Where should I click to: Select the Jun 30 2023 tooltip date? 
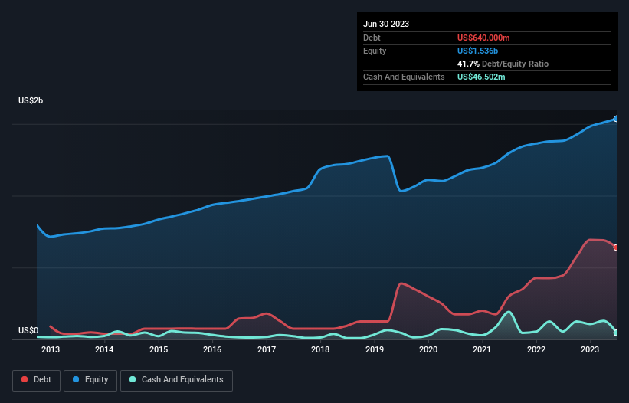pos(386,24)
